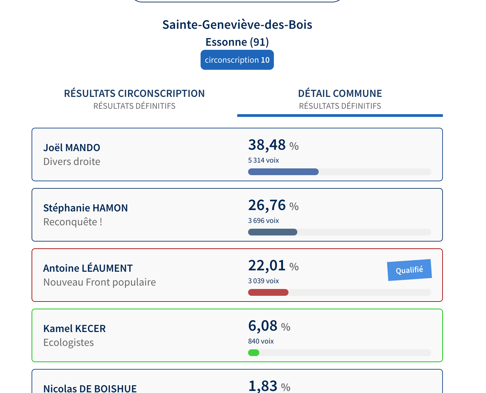The image size is (486, 393).
Task: Click the 22,01 % score
Action: 273,266
